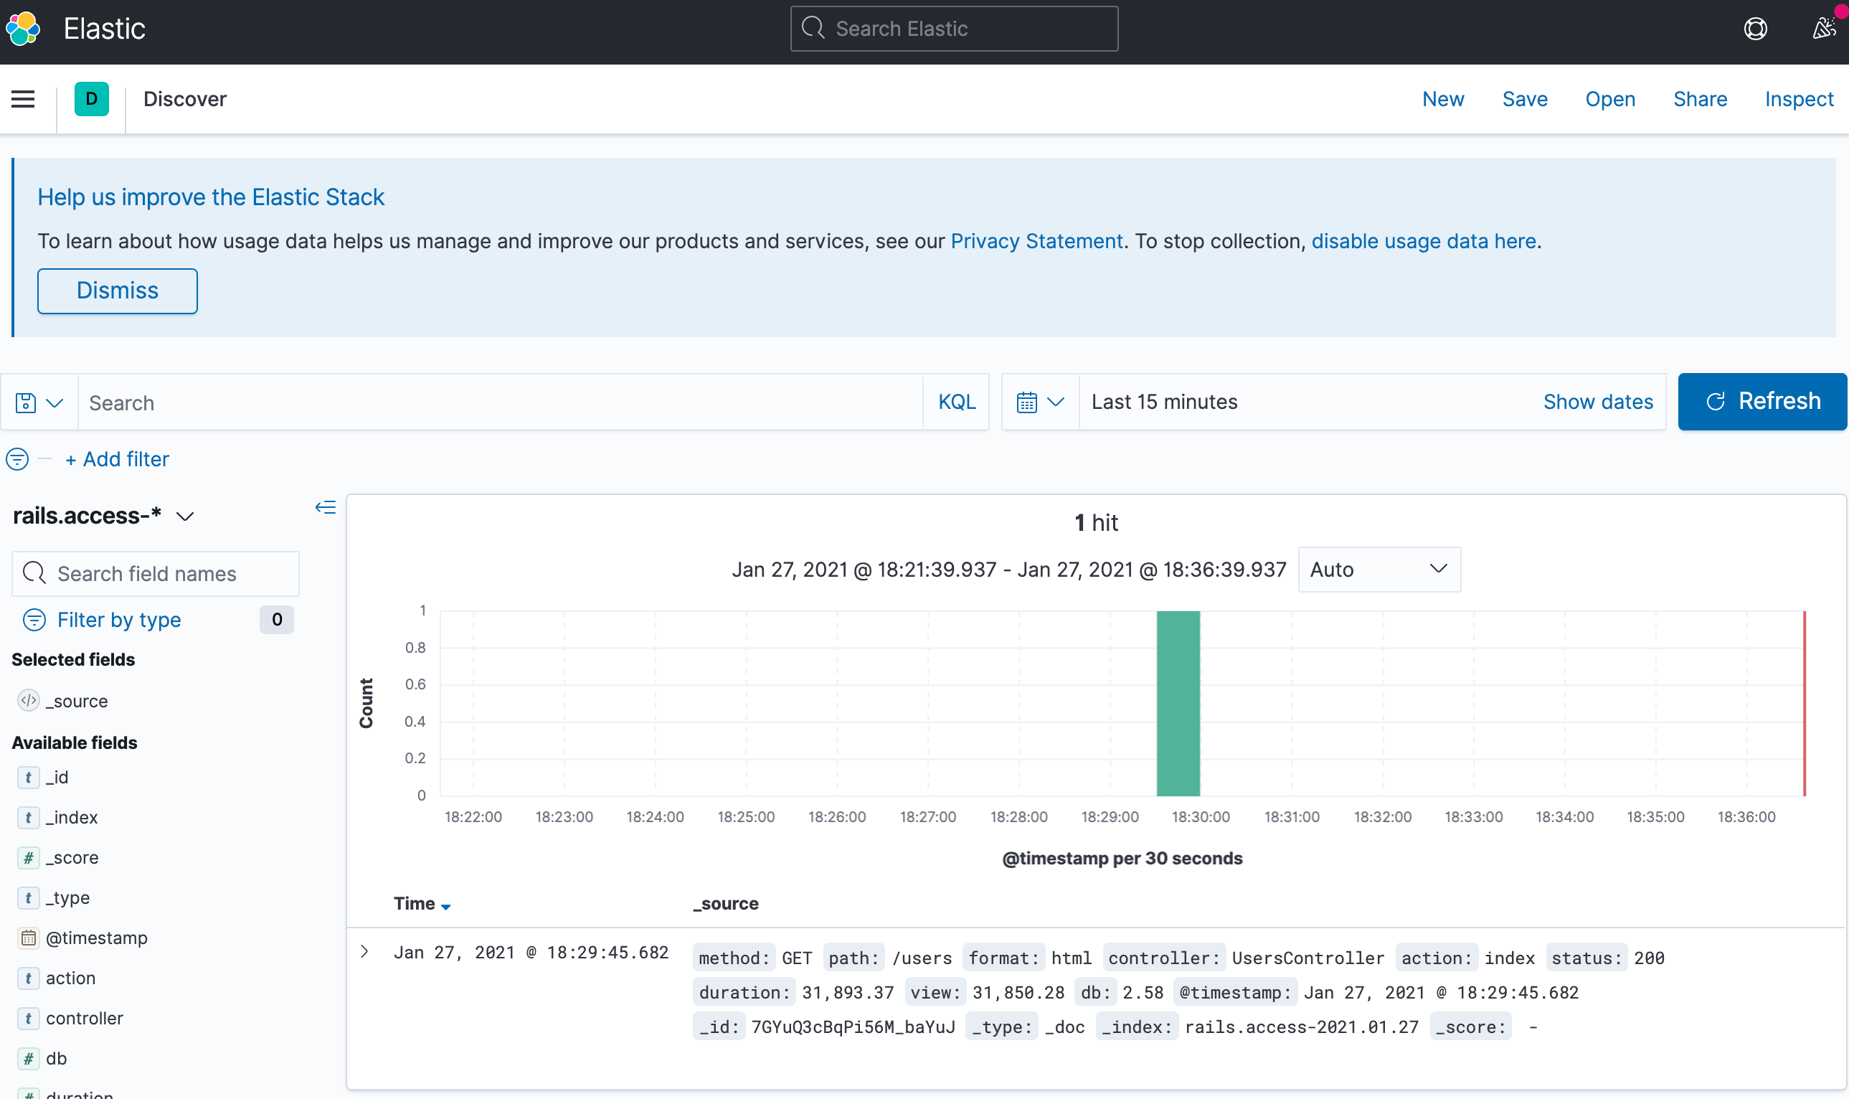This screenshot has height=1099, width=1849.
Task: Open the Inspect menu item
Action: pyautogui.click(x=1799, y=99)
